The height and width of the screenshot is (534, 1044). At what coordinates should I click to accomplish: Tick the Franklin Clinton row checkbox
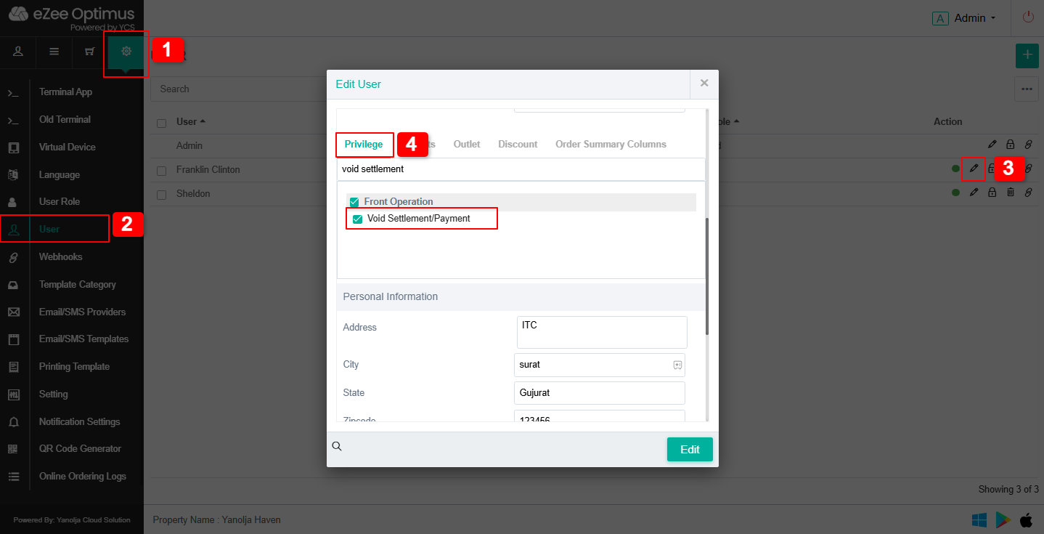162,170
